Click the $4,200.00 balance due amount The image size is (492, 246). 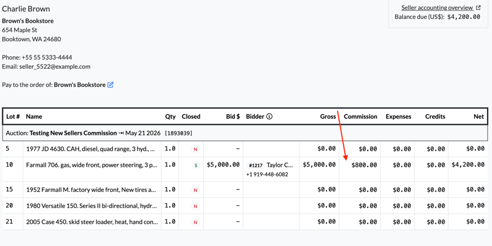point(464,17)
